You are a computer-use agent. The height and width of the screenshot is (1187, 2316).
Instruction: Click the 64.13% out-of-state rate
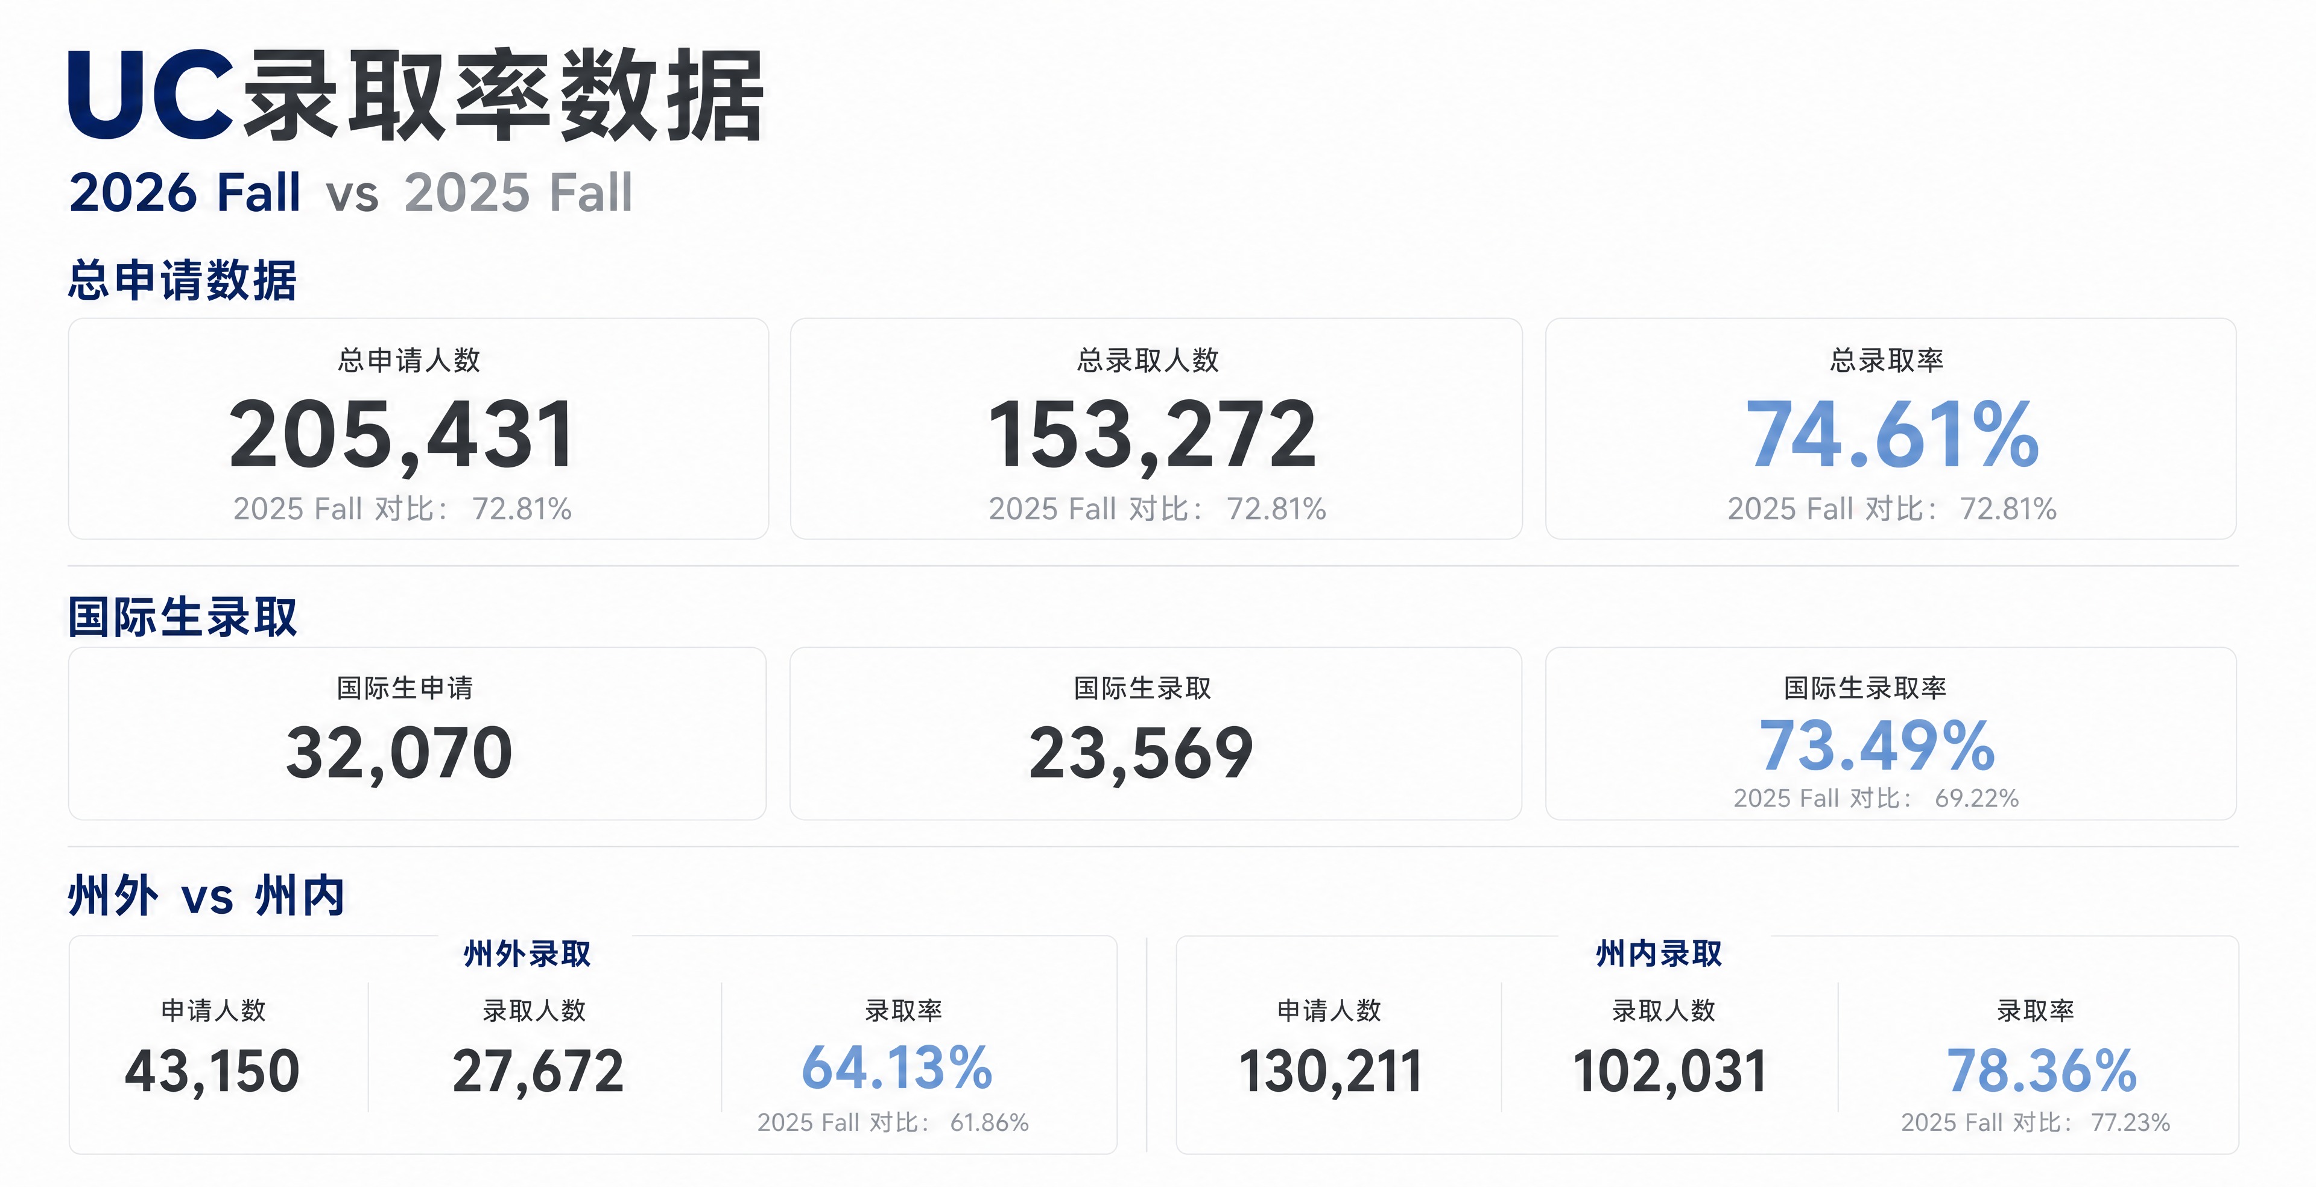pyautogui.click(x=896, y=1068)
